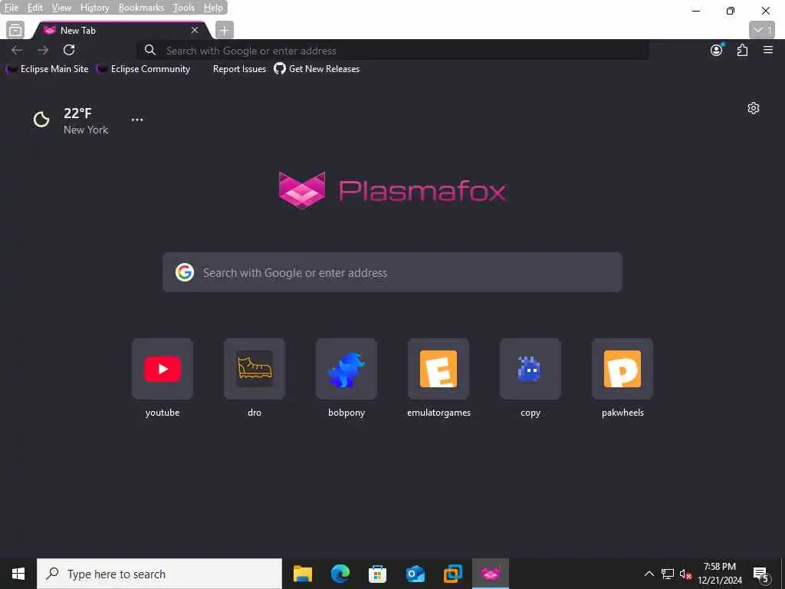The width and height of the screenshot is (785, 589).
Task: Click the Plasmafox logo
Action: pos(392,190)
